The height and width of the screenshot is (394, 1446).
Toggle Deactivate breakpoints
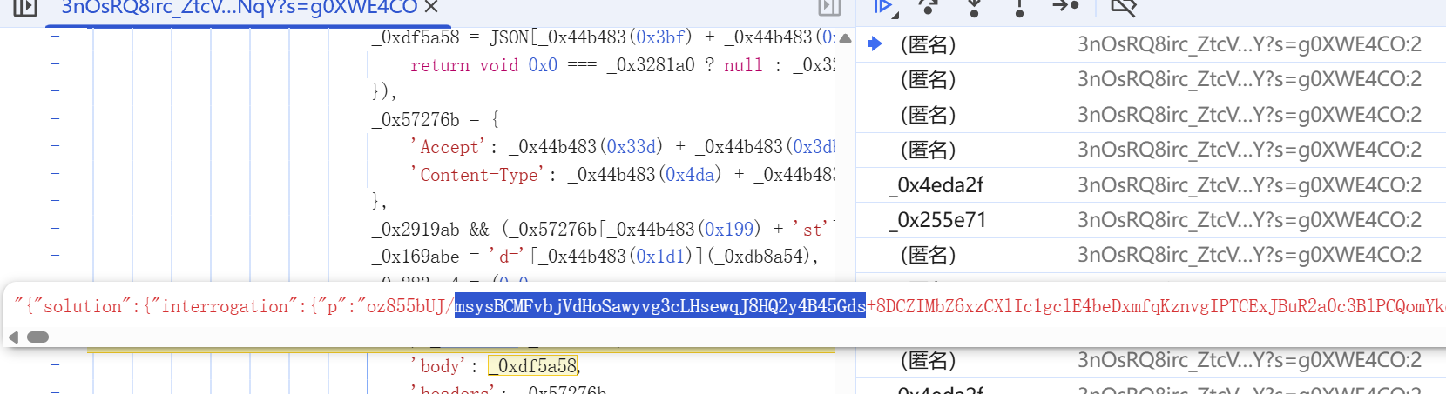[x=1124, y=7]
